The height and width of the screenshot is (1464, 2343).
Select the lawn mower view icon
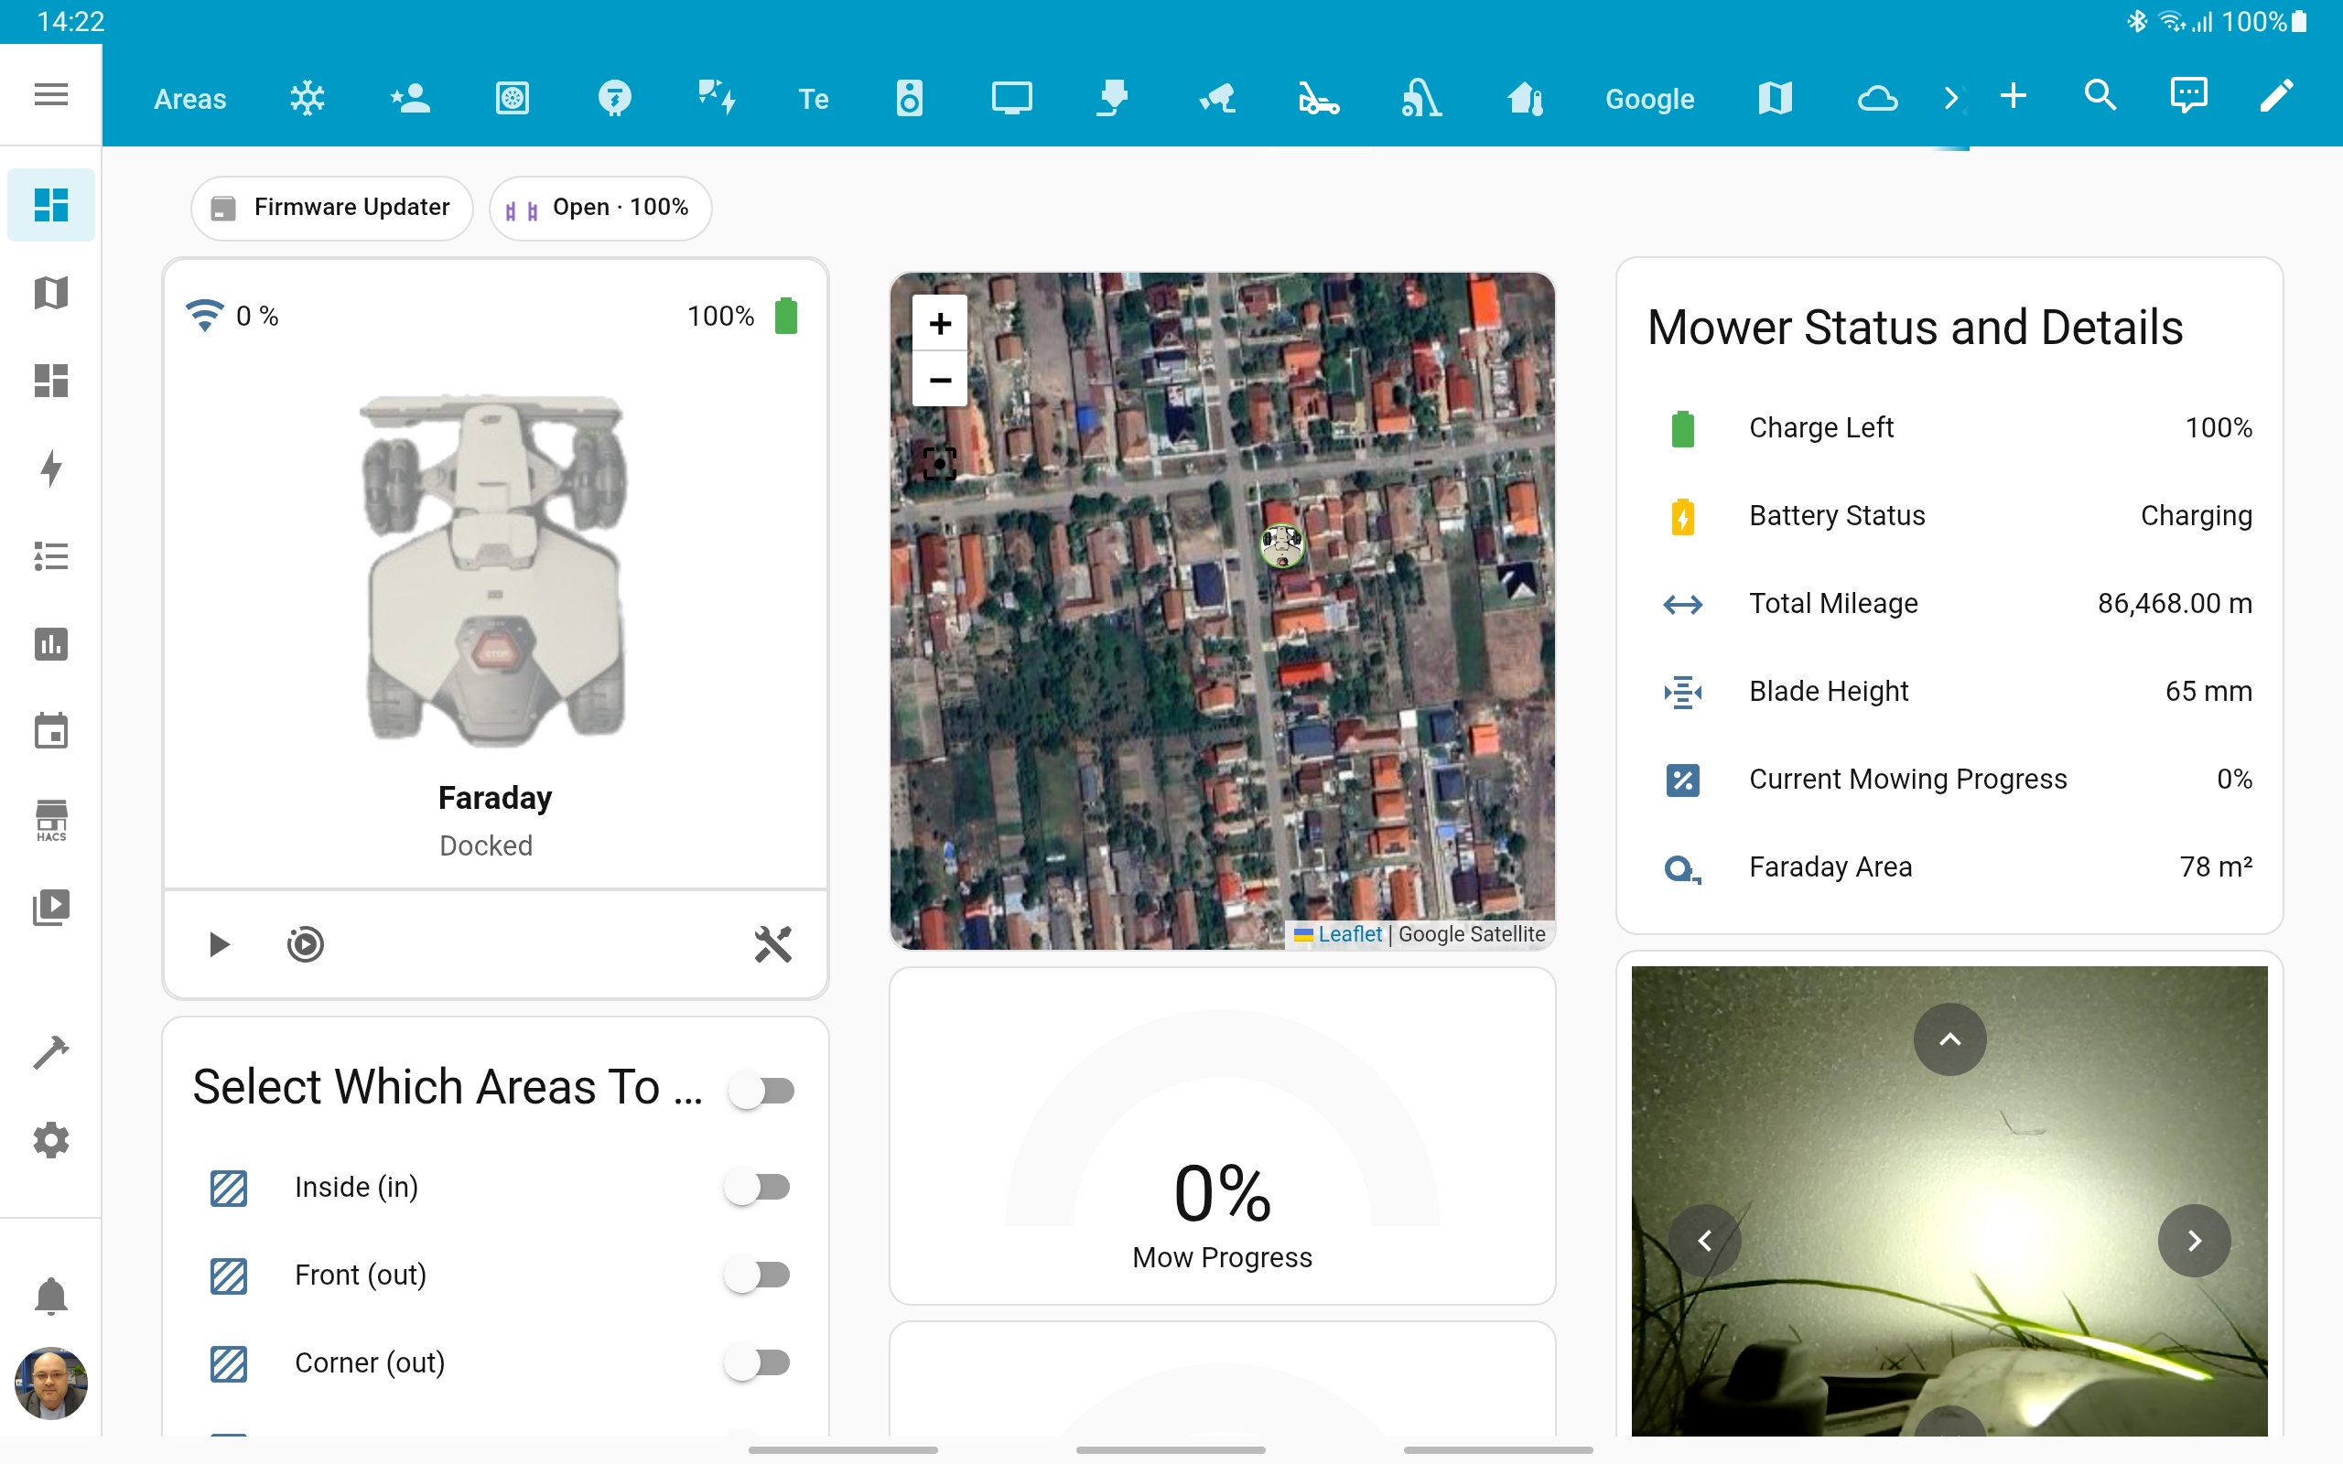click(x=1319, y=98)
